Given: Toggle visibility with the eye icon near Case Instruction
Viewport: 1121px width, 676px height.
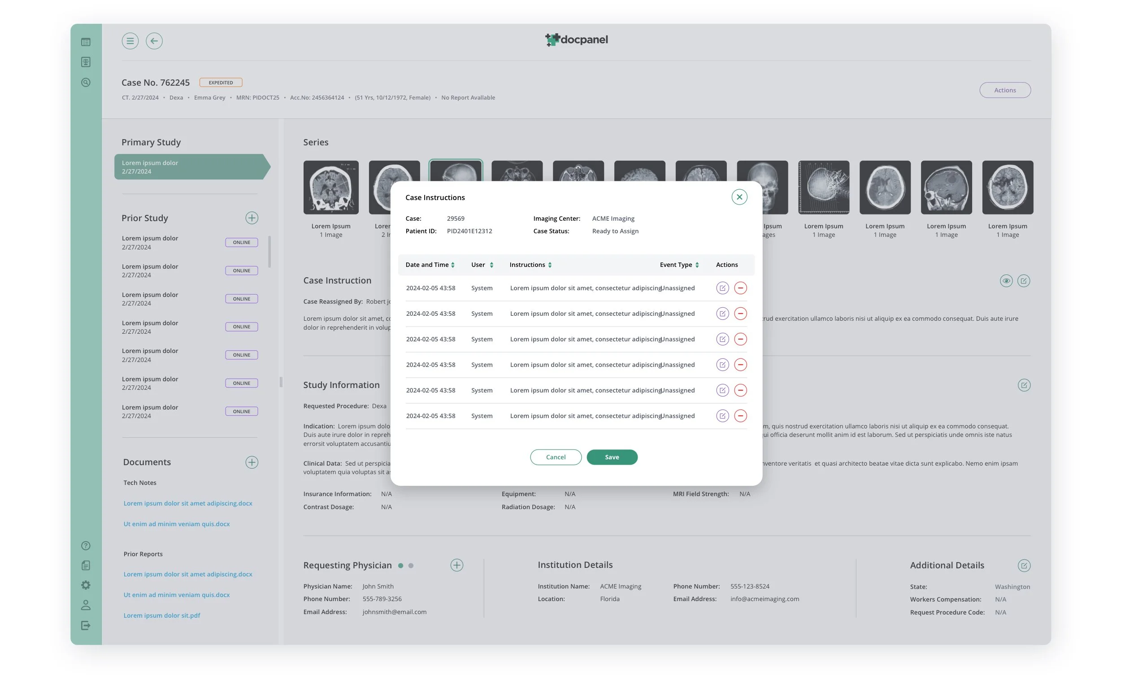Looking at the screenshot, I should pos(1006,281).
